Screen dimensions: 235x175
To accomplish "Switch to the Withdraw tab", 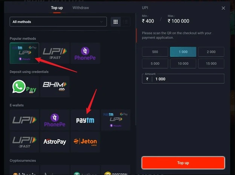I will coord(81,8).
